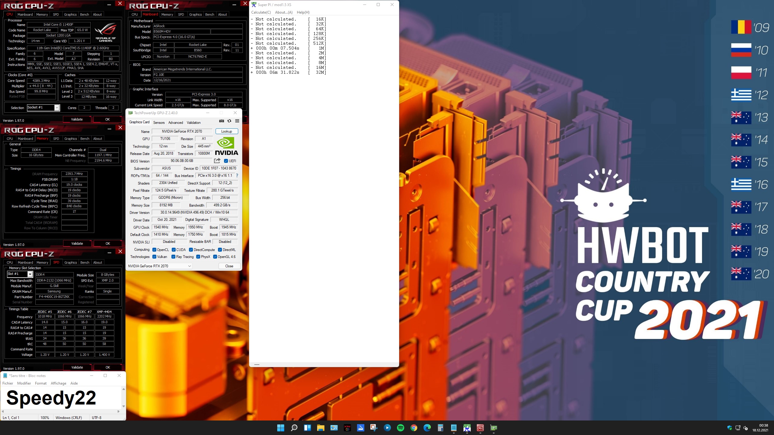This screenshot has height=435, width=774.
Task: Open the Sensors tab in GPU-Z
Action: pos(159,122)
